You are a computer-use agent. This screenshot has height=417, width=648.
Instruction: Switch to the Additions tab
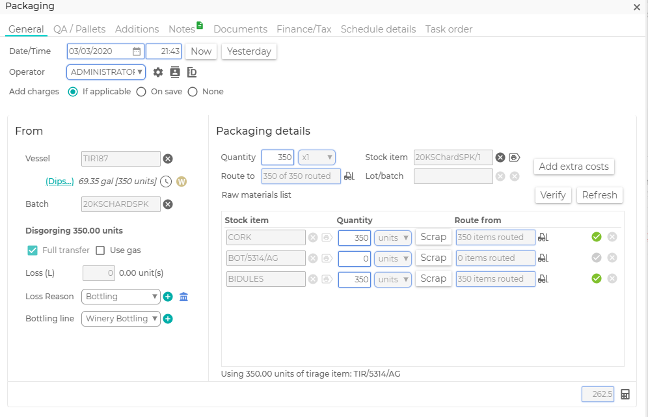pyautogui.click(x=137, y=29)
